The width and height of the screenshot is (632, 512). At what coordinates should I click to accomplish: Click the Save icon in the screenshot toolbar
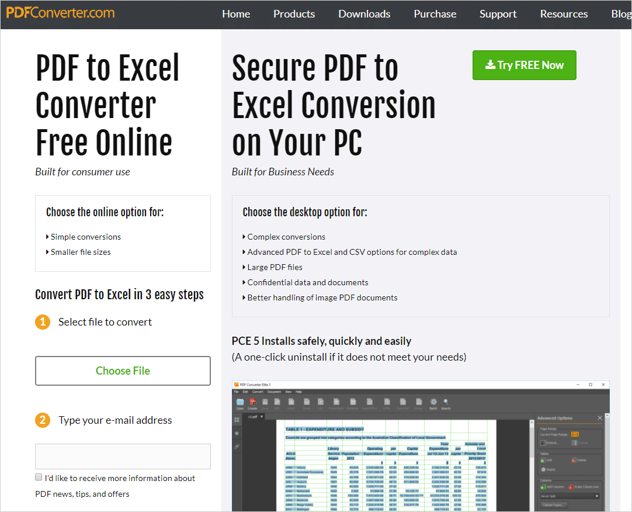click(x=265, y=402)
